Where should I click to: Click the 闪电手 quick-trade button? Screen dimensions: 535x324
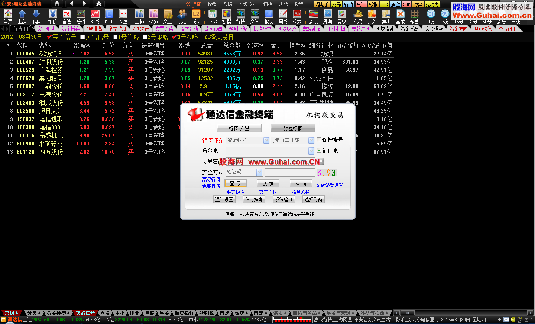[322, 4]
